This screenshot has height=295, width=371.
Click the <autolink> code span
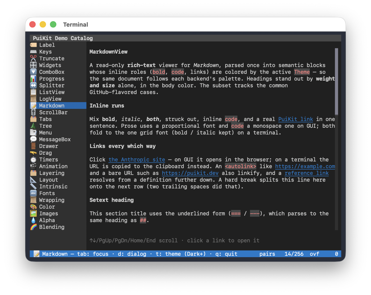[241, 166]
